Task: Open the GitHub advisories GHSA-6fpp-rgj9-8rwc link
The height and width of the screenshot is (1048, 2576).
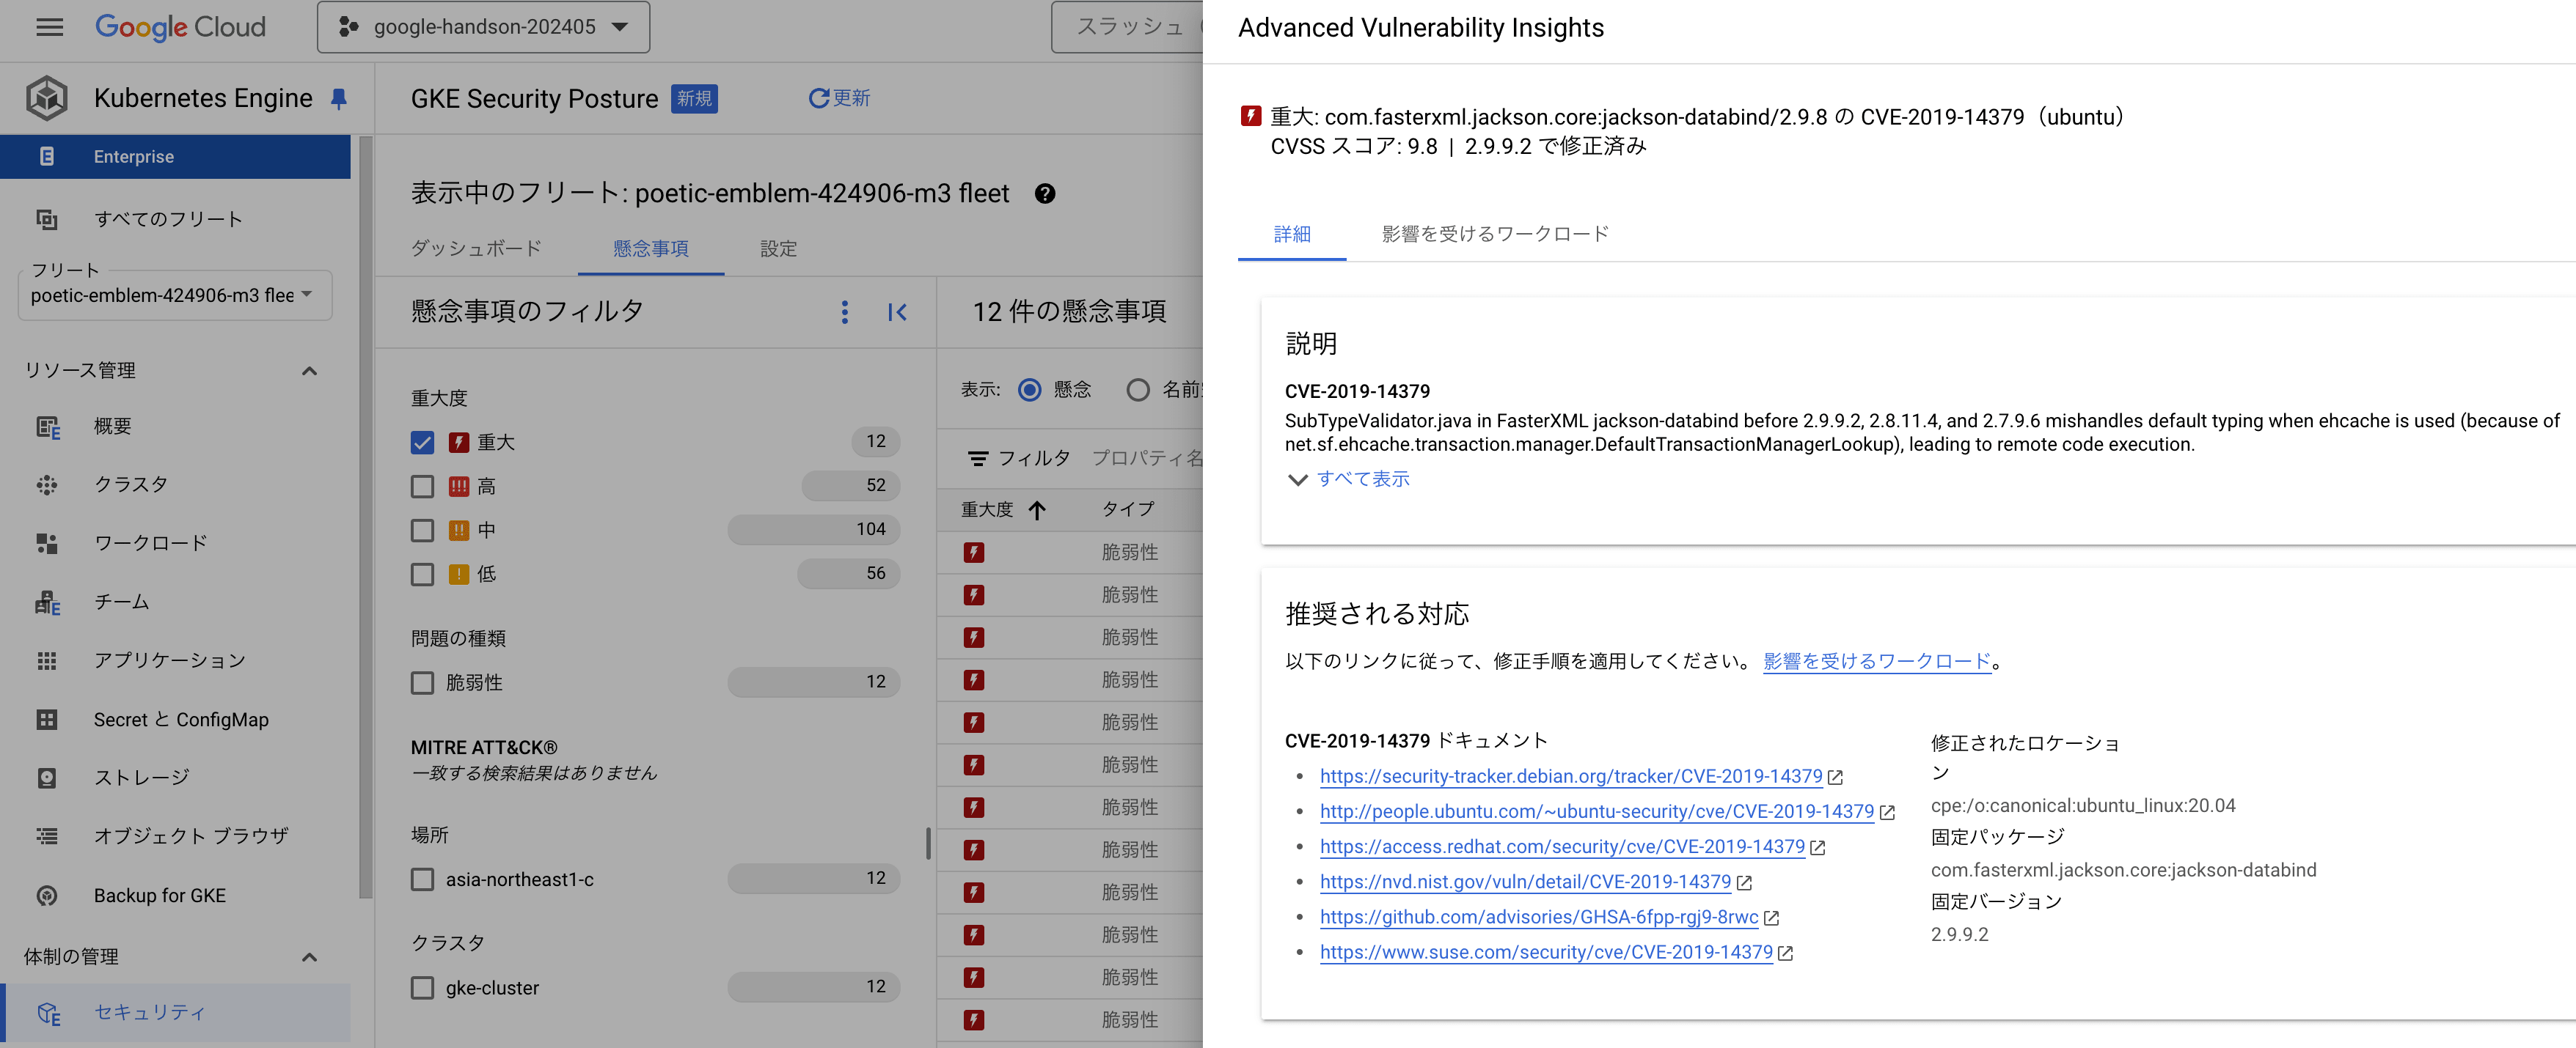Action: (x=1539, y=917)
